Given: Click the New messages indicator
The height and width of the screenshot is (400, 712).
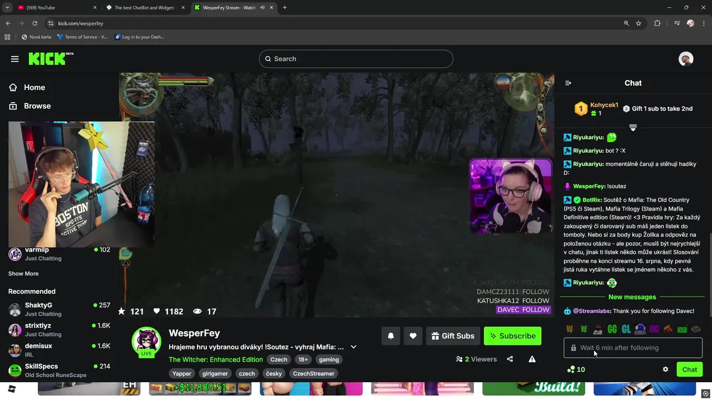Looking at the screenshot, I should [632, 297].
